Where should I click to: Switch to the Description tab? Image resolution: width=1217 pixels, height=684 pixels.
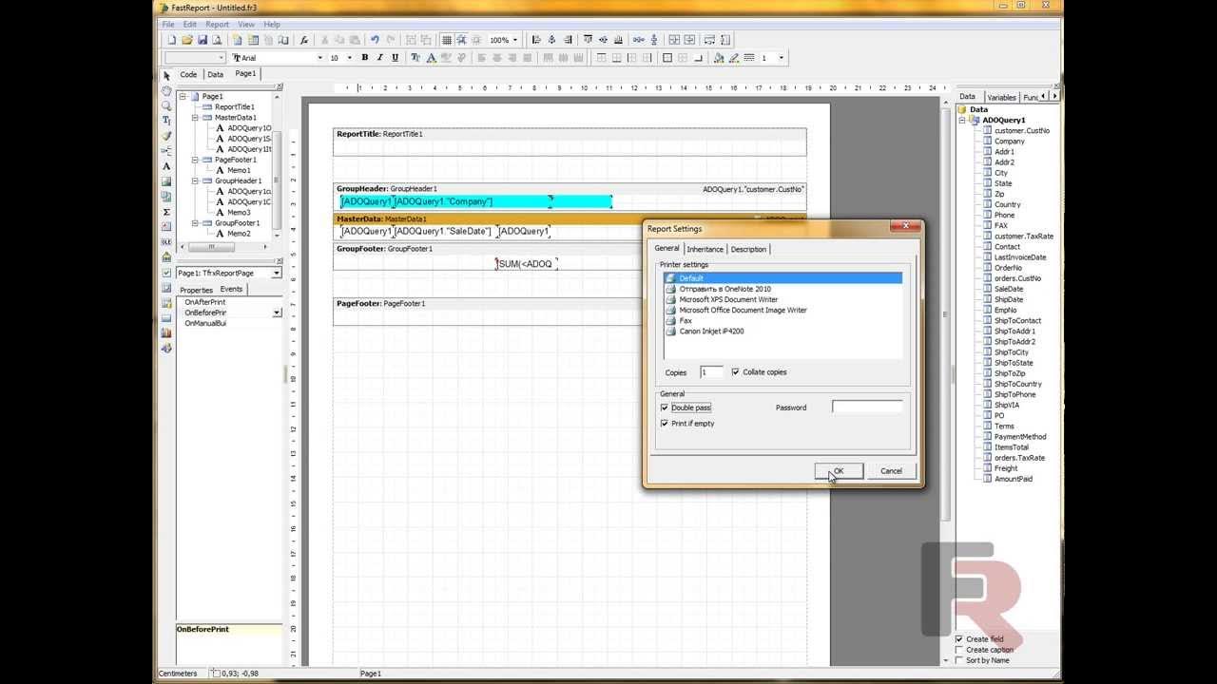coord(748,249)
